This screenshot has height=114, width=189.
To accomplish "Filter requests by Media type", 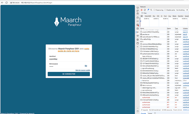I will [174, 16].
